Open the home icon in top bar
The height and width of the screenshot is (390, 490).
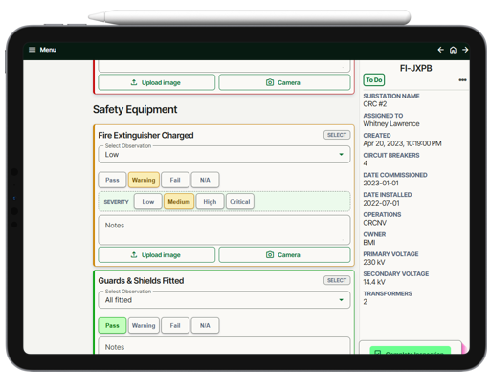tap(453, 50)
